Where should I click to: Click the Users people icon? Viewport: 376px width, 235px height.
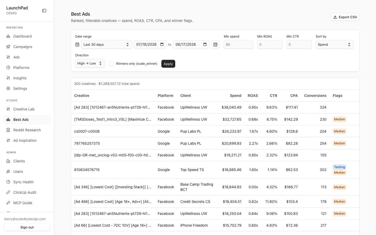(x=8, y=172)
